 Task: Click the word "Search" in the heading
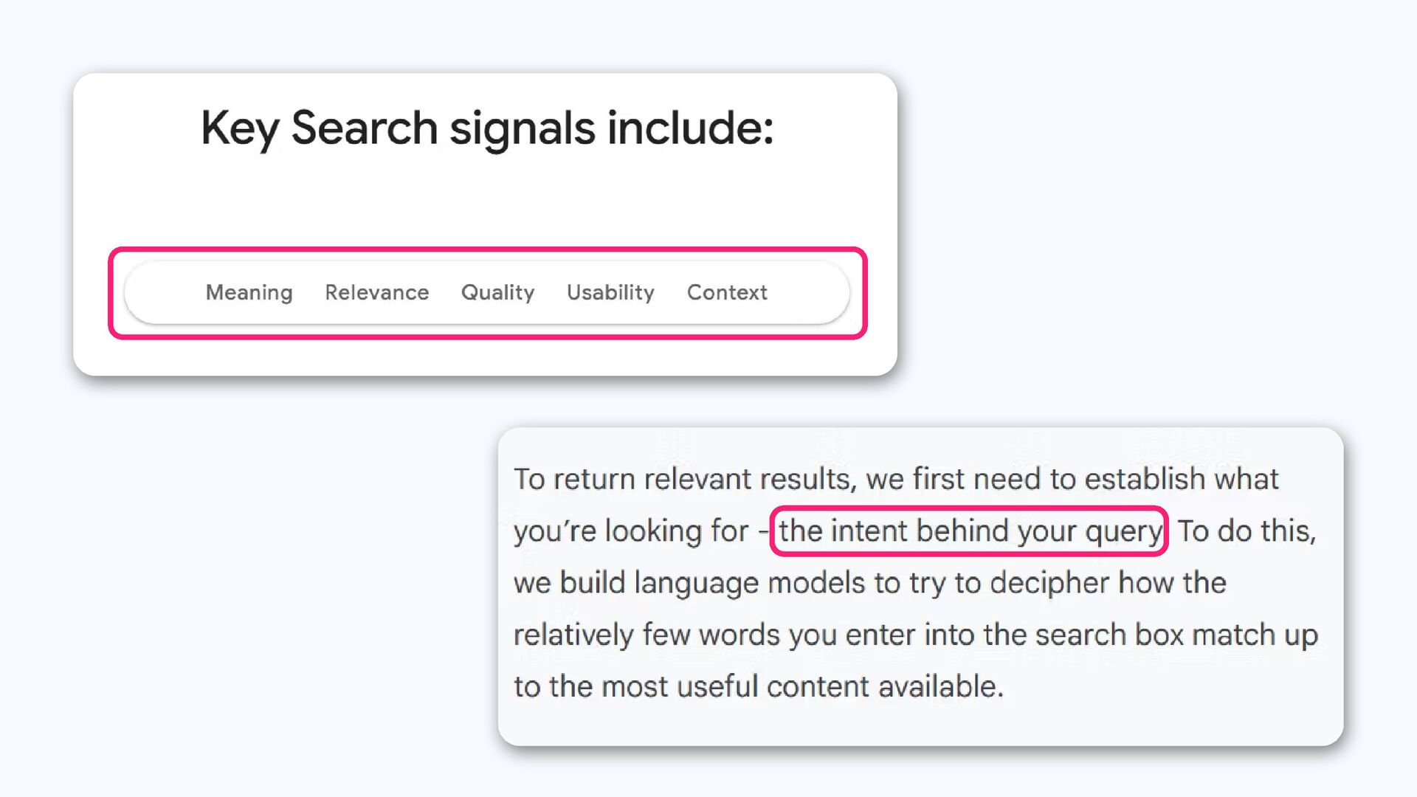[365, 128]
